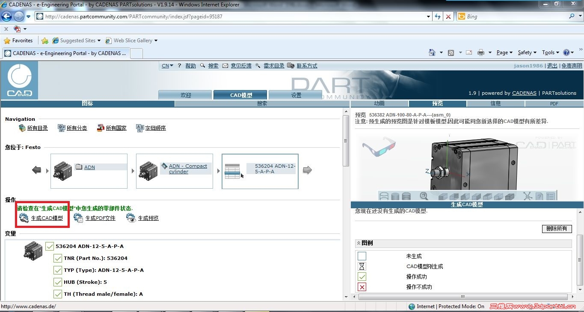Image resolution: width=584 pixels, height=312 pixels.
Task: Print the page with the printer icon
Action: [481, 52]
